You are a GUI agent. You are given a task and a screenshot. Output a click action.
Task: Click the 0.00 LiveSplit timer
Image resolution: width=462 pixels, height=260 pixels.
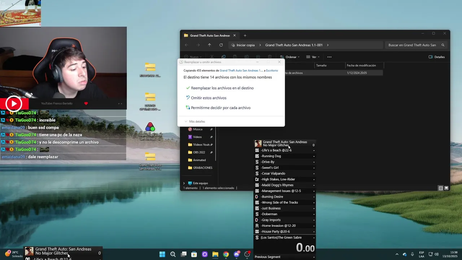pyautogui.click(x=305, y=248)
